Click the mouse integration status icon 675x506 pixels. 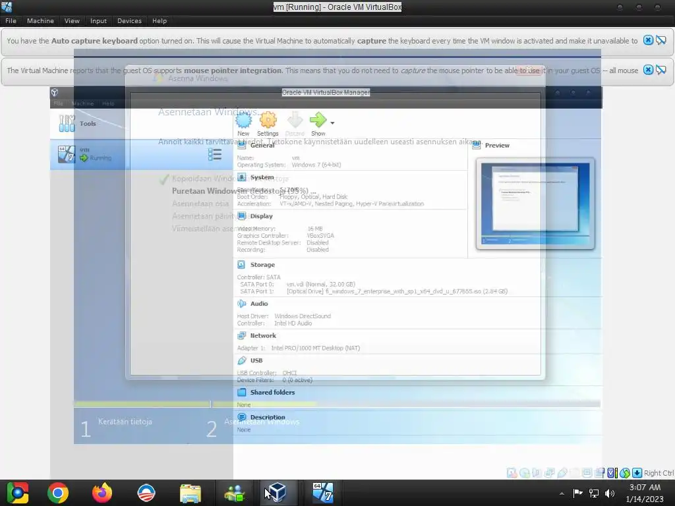625,473
